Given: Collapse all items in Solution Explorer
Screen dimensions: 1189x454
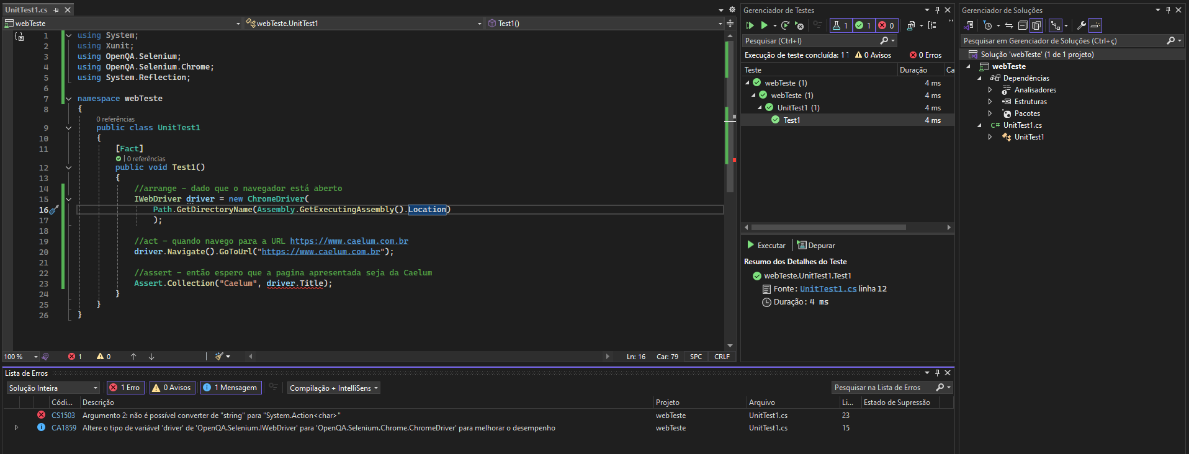Looking at the screenshot, I should [x=1023, y=25].
